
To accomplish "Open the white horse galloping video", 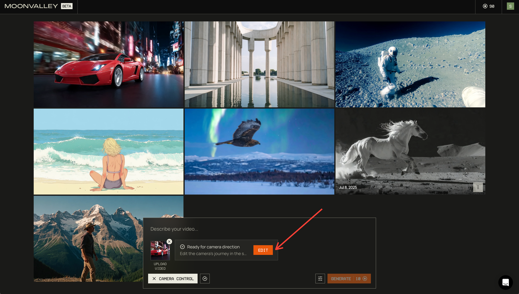I will tap(410, 151).
